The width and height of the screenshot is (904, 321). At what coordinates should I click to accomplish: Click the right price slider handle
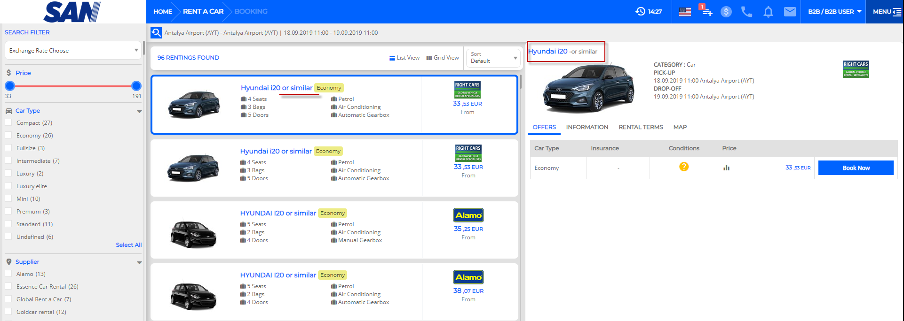coord(136,86)
